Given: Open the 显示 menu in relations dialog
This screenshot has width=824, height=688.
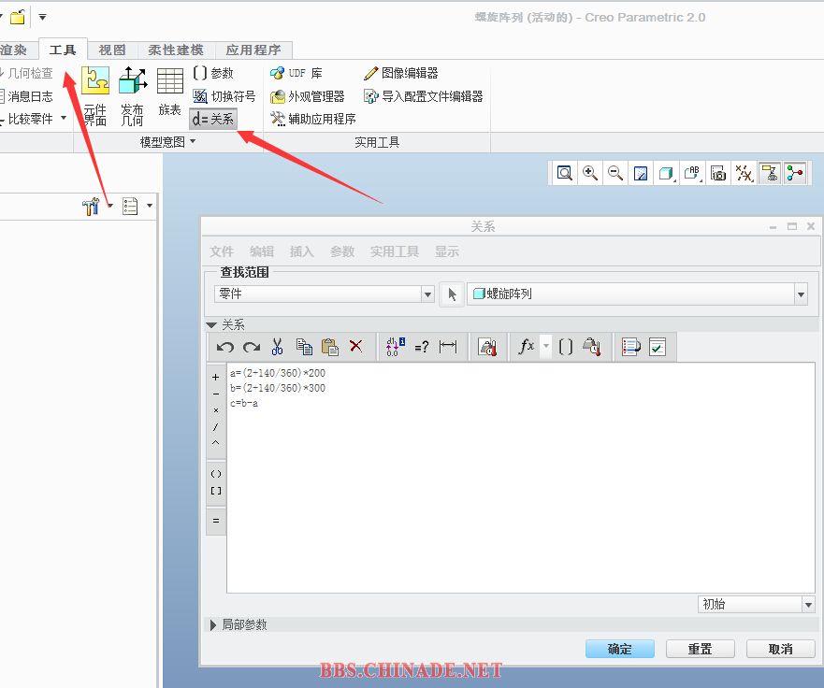Looking at the screenshot, I should point(447,251).
